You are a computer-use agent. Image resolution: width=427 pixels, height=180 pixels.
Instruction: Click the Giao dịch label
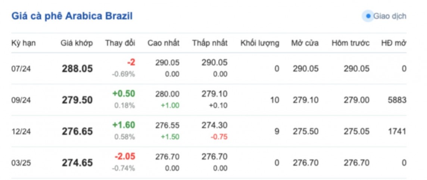coord(390,16)
